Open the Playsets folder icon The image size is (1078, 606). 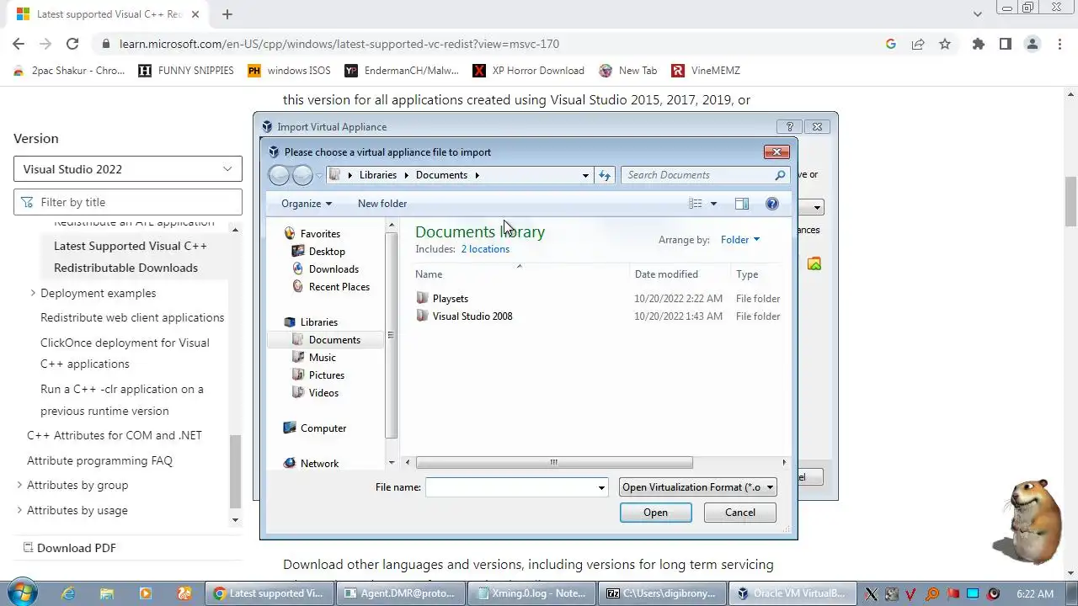(422, 298)
